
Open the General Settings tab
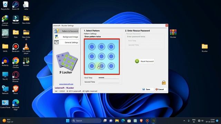tap(66, 42)
